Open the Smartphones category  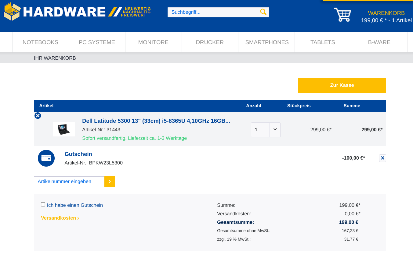(x=267, y=42)
